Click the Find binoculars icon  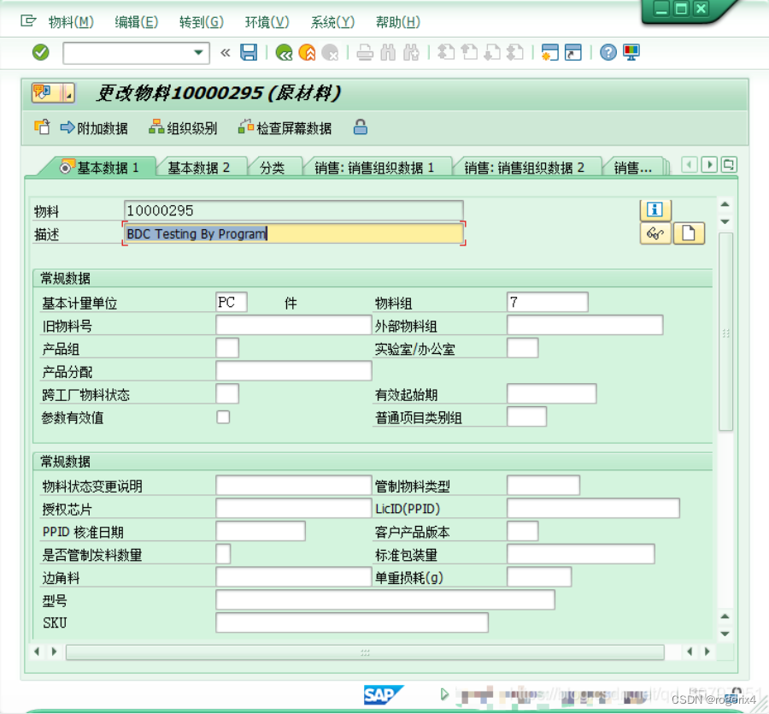click(388, 52)
